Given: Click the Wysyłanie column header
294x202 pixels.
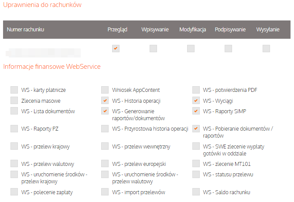Looking at the screenshot, I should 268,30.
